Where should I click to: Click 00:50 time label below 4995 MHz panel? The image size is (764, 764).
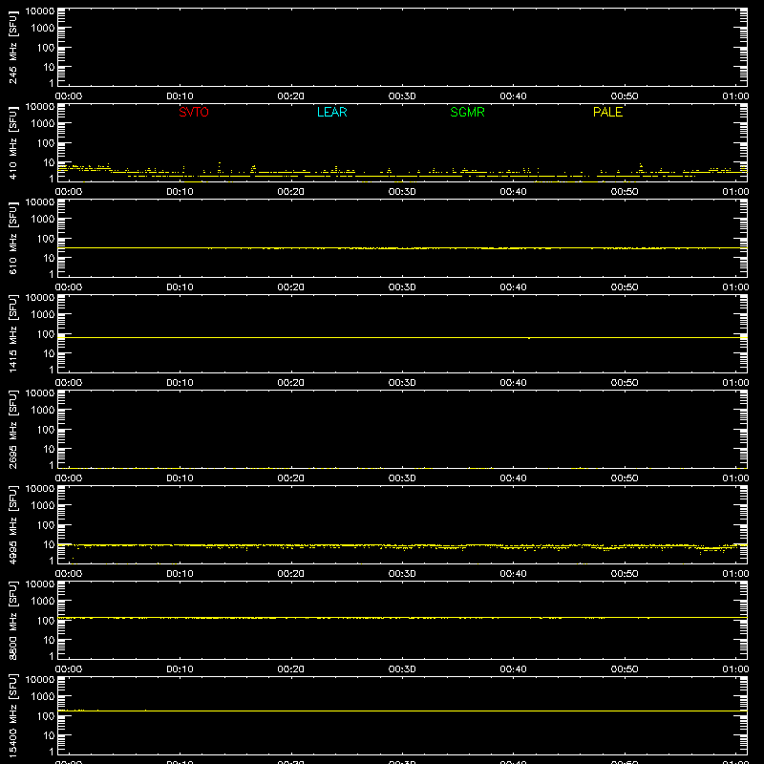(x=625, y=574)
